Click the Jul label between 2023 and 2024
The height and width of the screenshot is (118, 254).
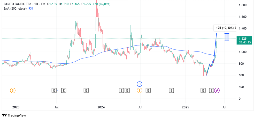(56, 107)
